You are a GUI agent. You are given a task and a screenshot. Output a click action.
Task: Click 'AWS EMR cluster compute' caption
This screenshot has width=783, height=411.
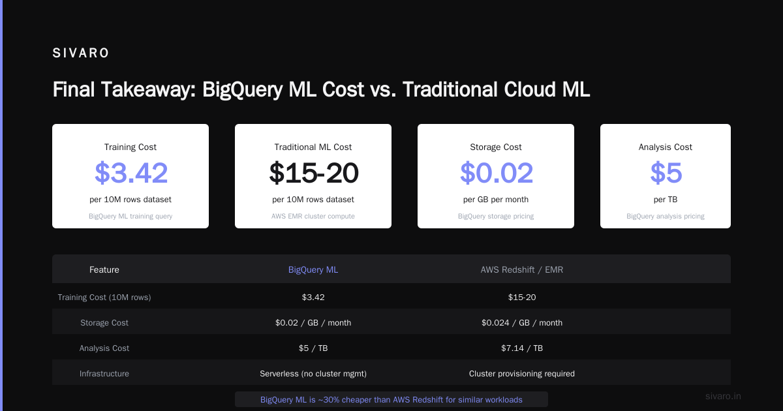tap(313, 216)
